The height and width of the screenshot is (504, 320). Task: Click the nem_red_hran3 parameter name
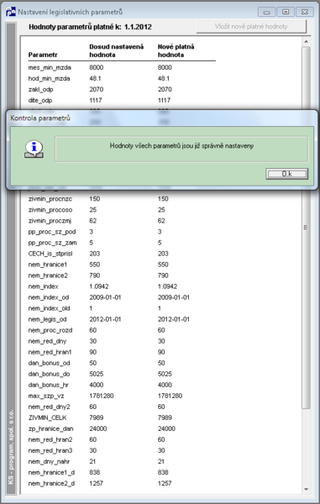coord(50,450)
